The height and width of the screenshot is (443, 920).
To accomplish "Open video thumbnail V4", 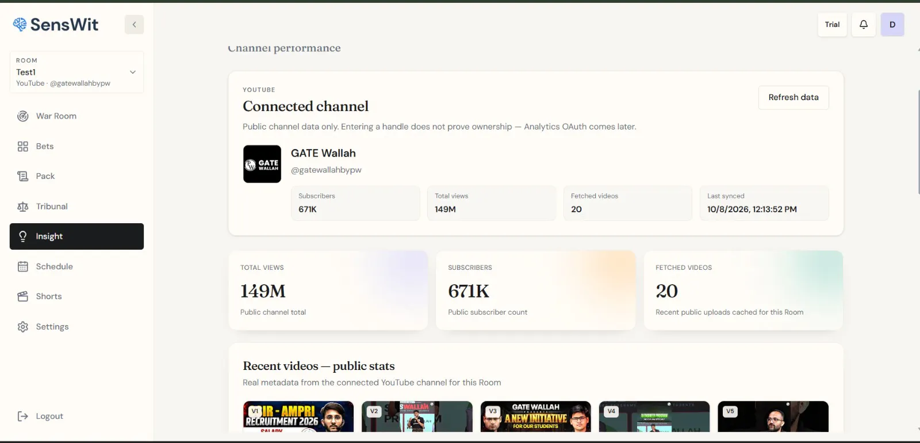I will 654,417.
